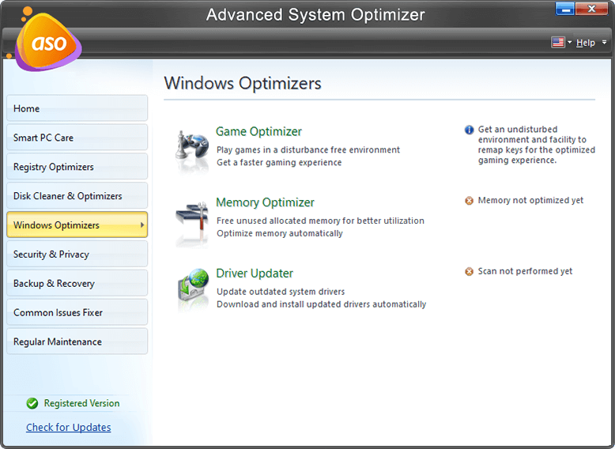Expand the Windows Optimizers submenu arrow
This screenshot has width=615, height=449.
coord(142,224)
